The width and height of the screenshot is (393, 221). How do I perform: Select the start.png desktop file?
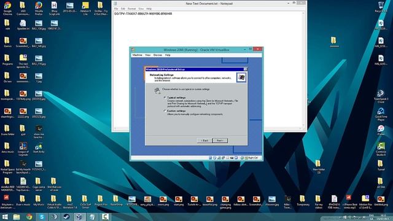tap(179, 201)
